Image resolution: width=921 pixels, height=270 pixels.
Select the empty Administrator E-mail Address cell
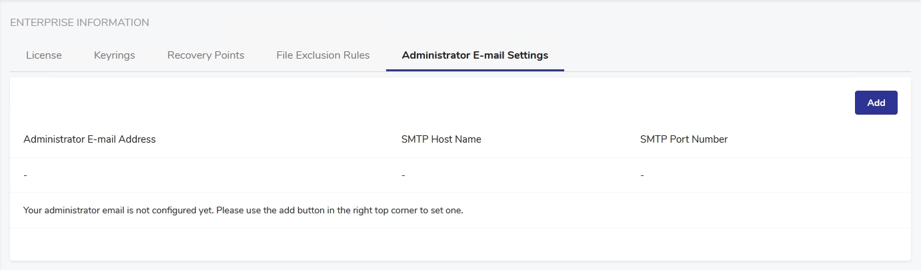click(x=25, y=175)
